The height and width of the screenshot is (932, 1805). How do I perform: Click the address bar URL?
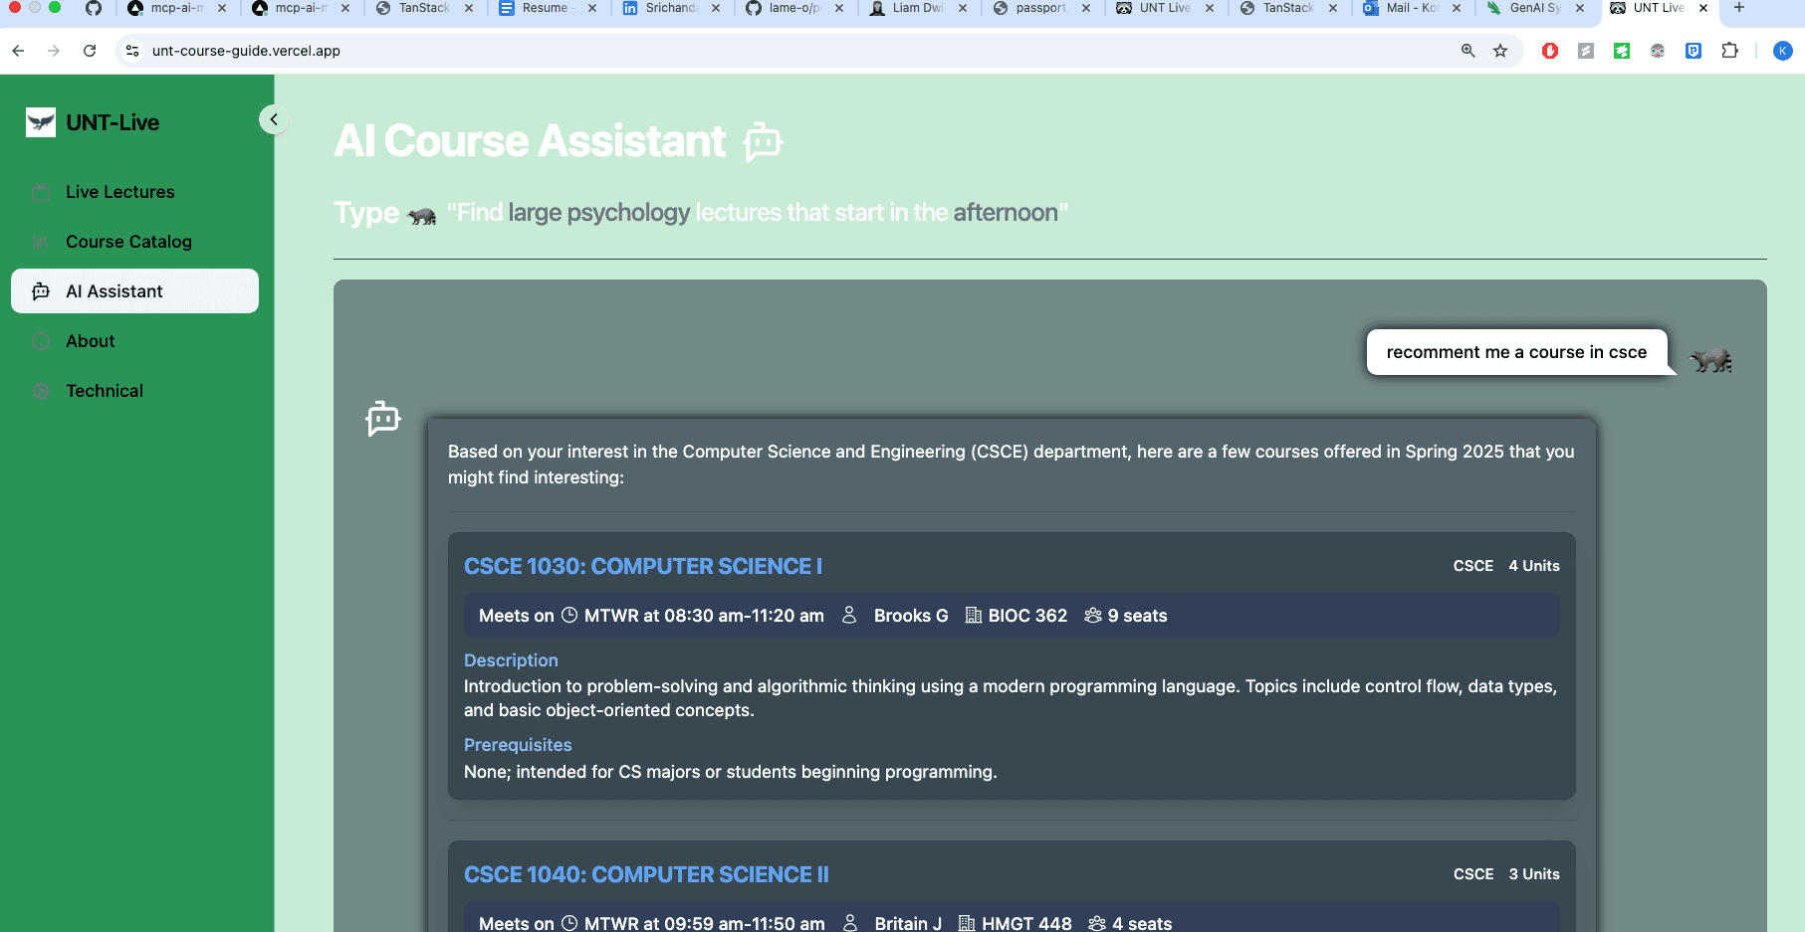pos(246,51)
